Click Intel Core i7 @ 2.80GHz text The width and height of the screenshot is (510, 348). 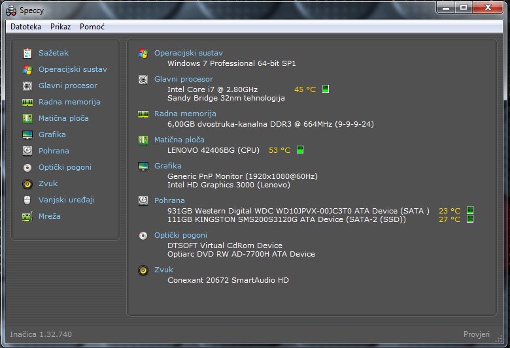212,89
